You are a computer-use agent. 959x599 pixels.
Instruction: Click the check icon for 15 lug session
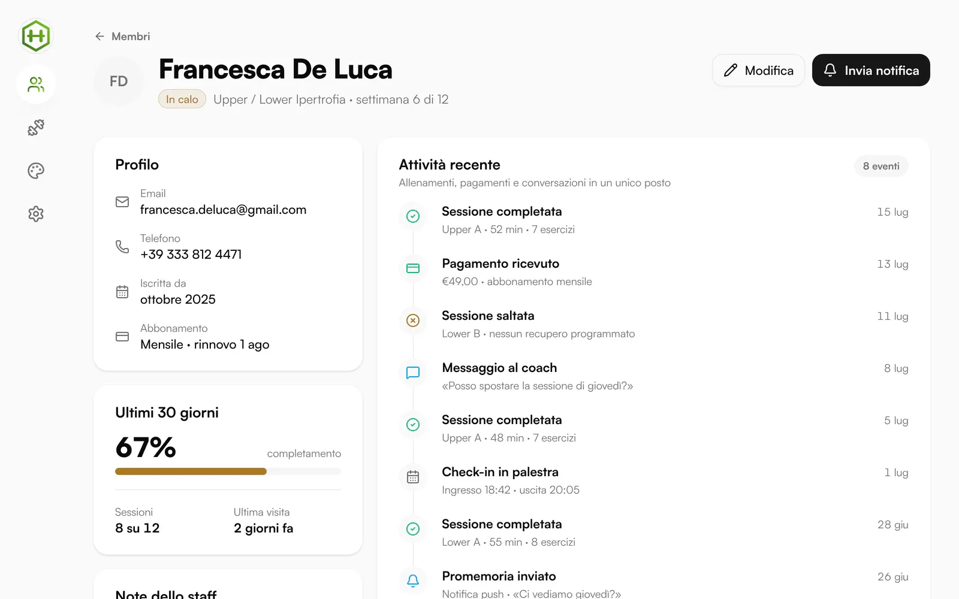pos(413,216)
